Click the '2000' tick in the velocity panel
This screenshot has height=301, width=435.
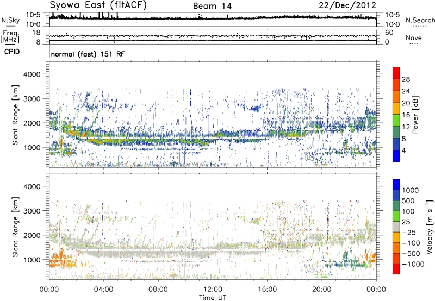(32, 235)
